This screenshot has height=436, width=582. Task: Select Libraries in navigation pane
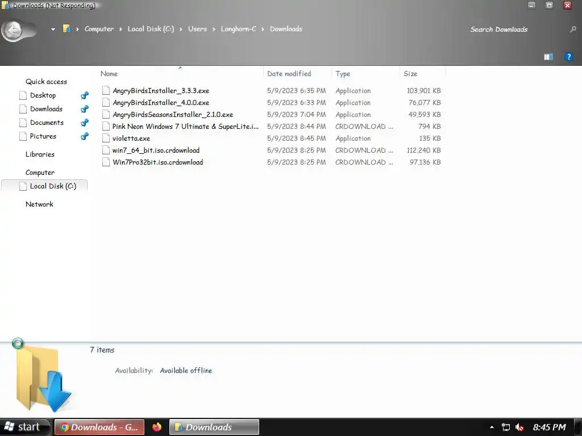(x=40, y=154)
